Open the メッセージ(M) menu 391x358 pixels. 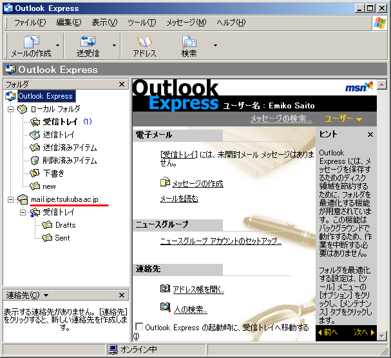point(187,23)
